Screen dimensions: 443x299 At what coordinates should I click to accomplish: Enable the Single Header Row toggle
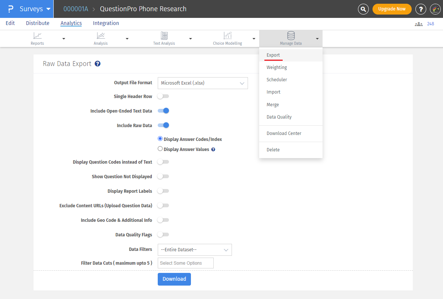click(x=163, y=96)
